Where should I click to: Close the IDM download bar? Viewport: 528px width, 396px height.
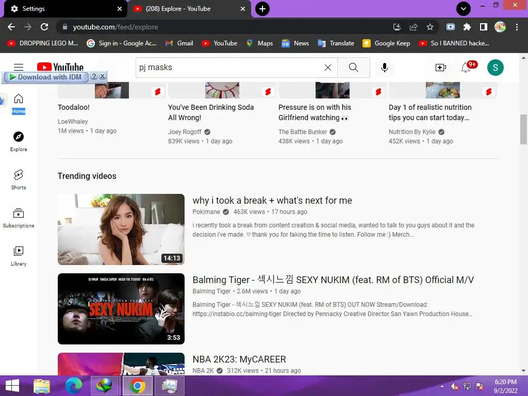103,76
